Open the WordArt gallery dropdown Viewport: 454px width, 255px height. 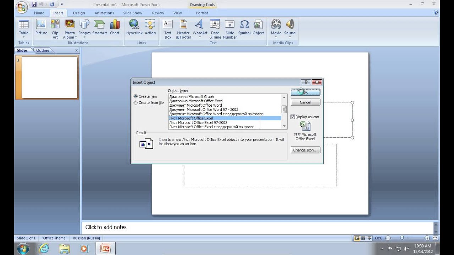(200, 37)
